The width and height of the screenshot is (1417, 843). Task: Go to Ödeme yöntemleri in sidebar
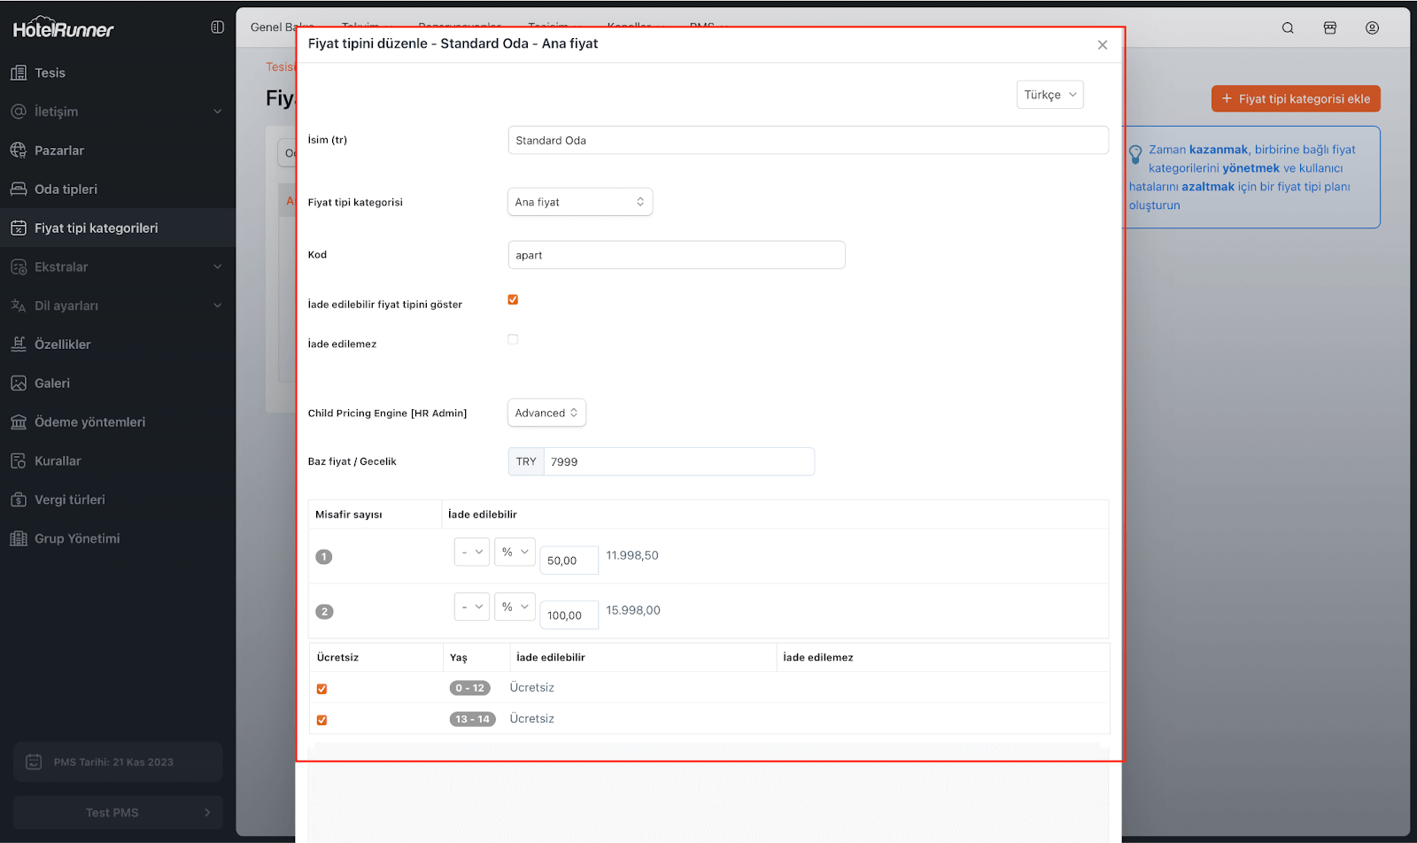(89, 422)
